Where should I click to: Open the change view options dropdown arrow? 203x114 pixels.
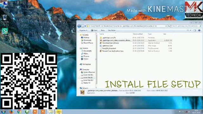pos(190,30)
